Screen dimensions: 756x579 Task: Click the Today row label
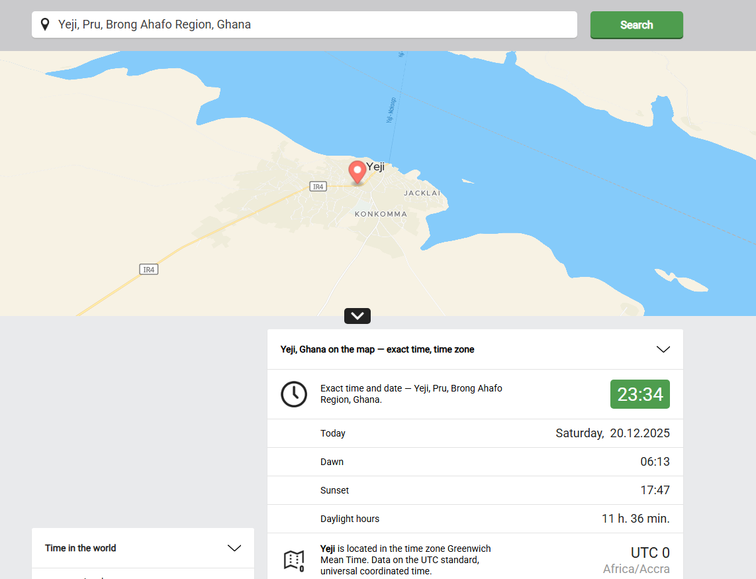pyautogui.click(x=333, y=433)
